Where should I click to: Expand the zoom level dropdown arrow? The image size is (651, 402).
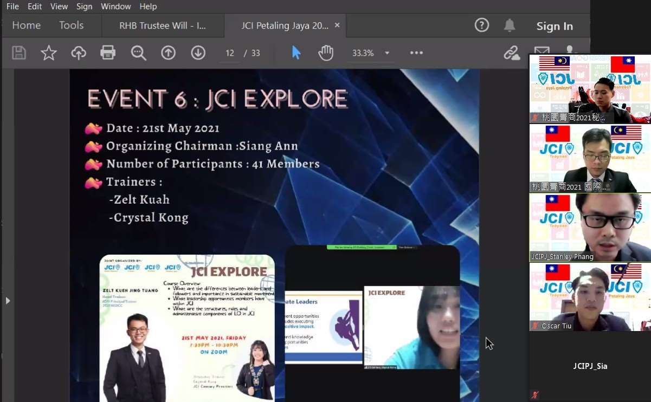387,53
